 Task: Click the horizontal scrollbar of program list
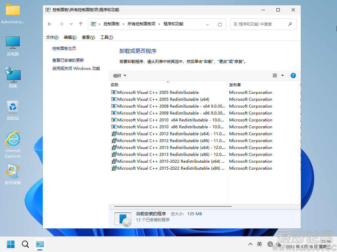[x=173, y=206]
